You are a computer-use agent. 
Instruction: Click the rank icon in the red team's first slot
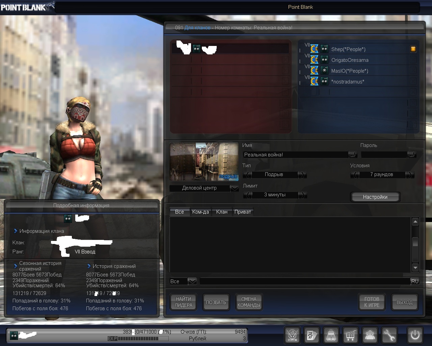pyautogui.click(x=196, y=49)
